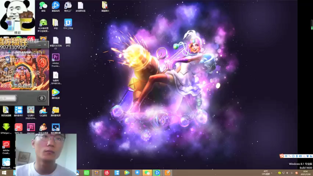Open the taskbar clock showing 8:54

tap(306, 173)
